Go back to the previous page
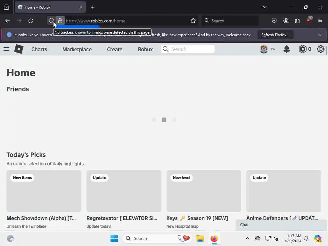Screen dimensions: 328x246 [x=8, y=21]
